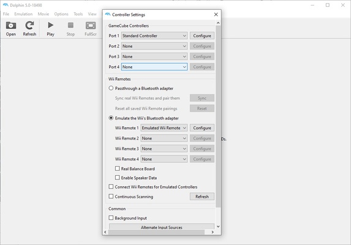The width and height of the screenshot is (351, 245).
Task: Open the Movie menu
Action: tap(43, 14)
